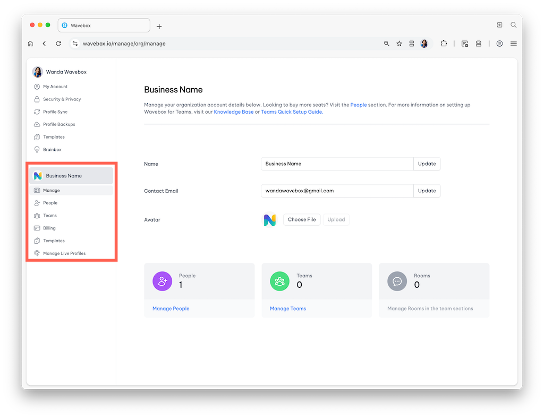
Task: Open the Knowledge Base link
Action: click(x=234, y=112)
